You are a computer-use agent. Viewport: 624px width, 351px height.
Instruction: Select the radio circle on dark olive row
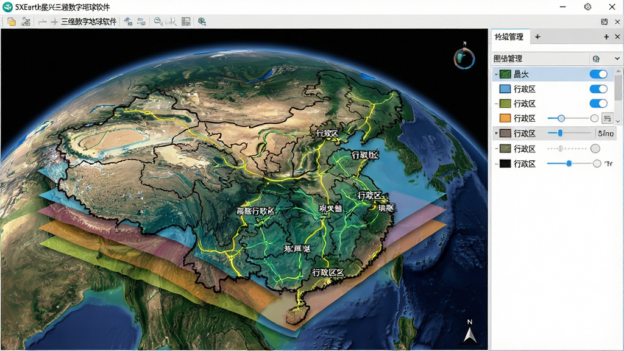pos(595,149)
